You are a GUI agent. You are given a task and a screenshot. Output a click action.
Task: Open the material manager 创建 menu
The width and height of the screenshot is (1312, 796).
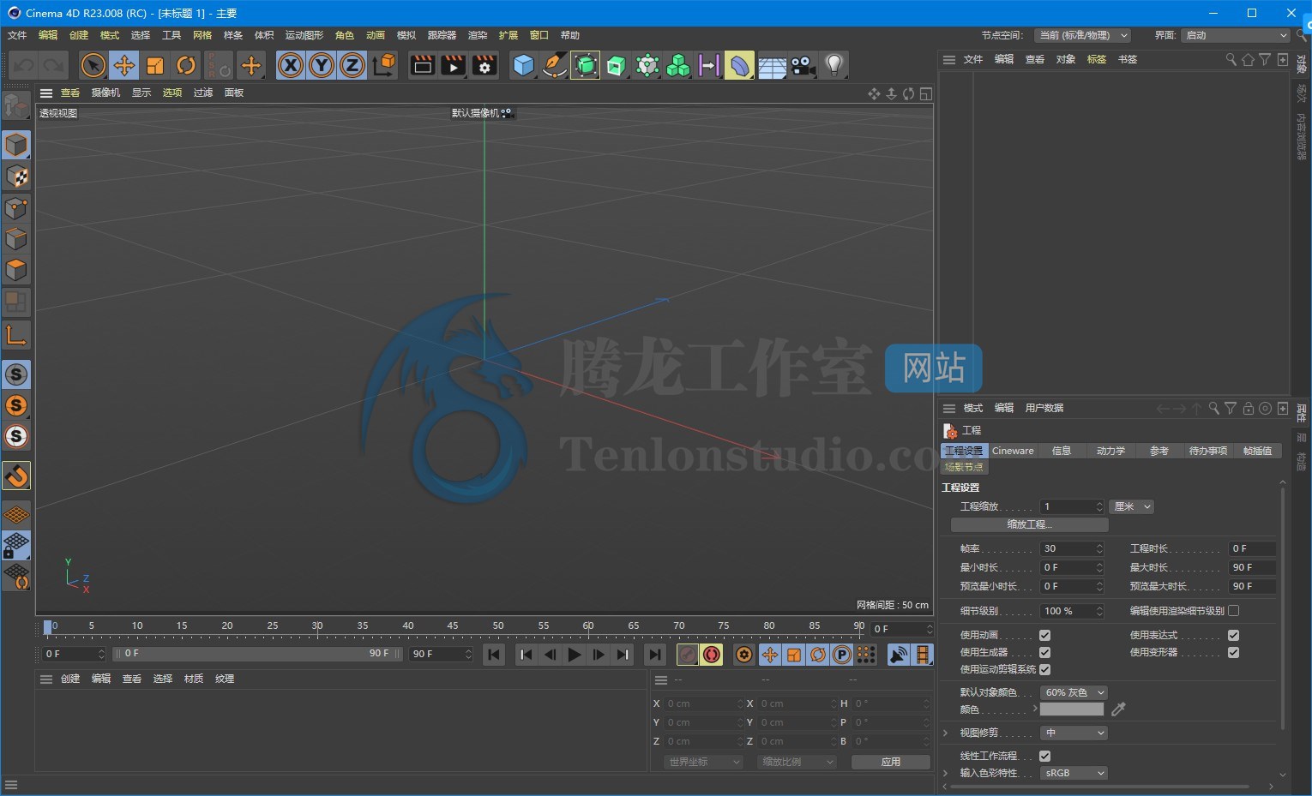coord(70,679)
